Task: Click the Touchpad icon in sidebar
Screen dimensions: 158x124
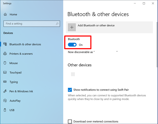Action: [x=5, y=72]
